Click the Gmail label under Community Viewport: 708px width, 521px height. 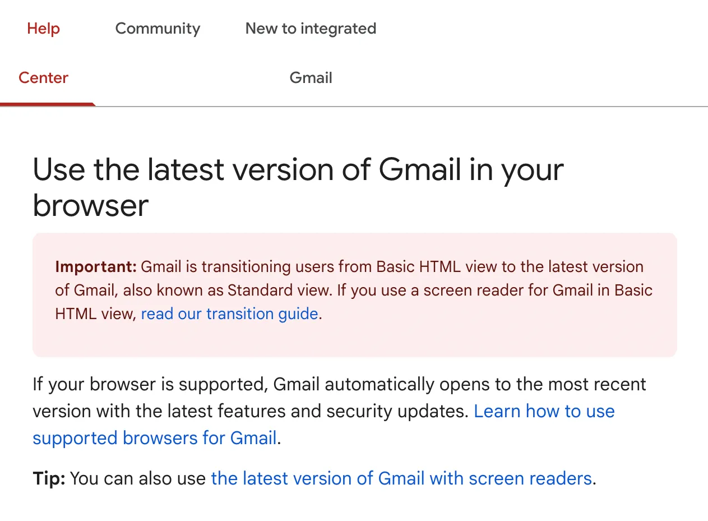[x=311, y=77]
